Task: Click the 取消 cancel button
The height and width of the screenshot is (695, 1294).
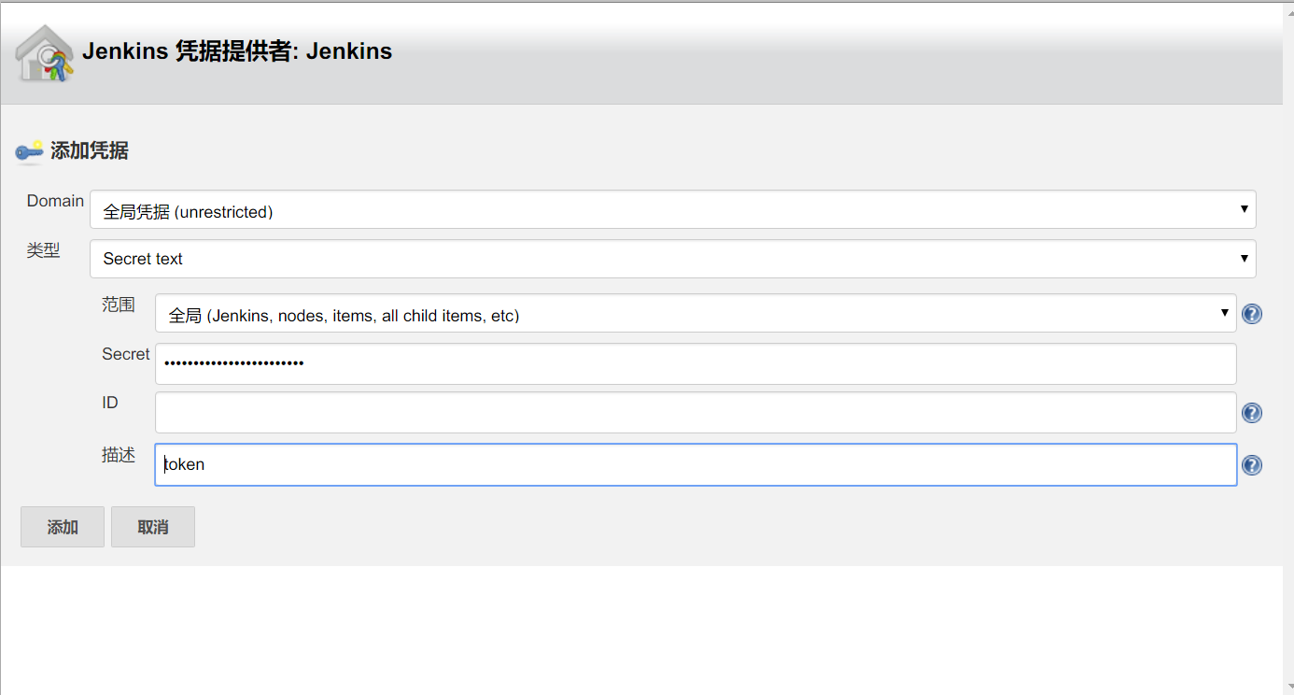Action: point(153,527)
